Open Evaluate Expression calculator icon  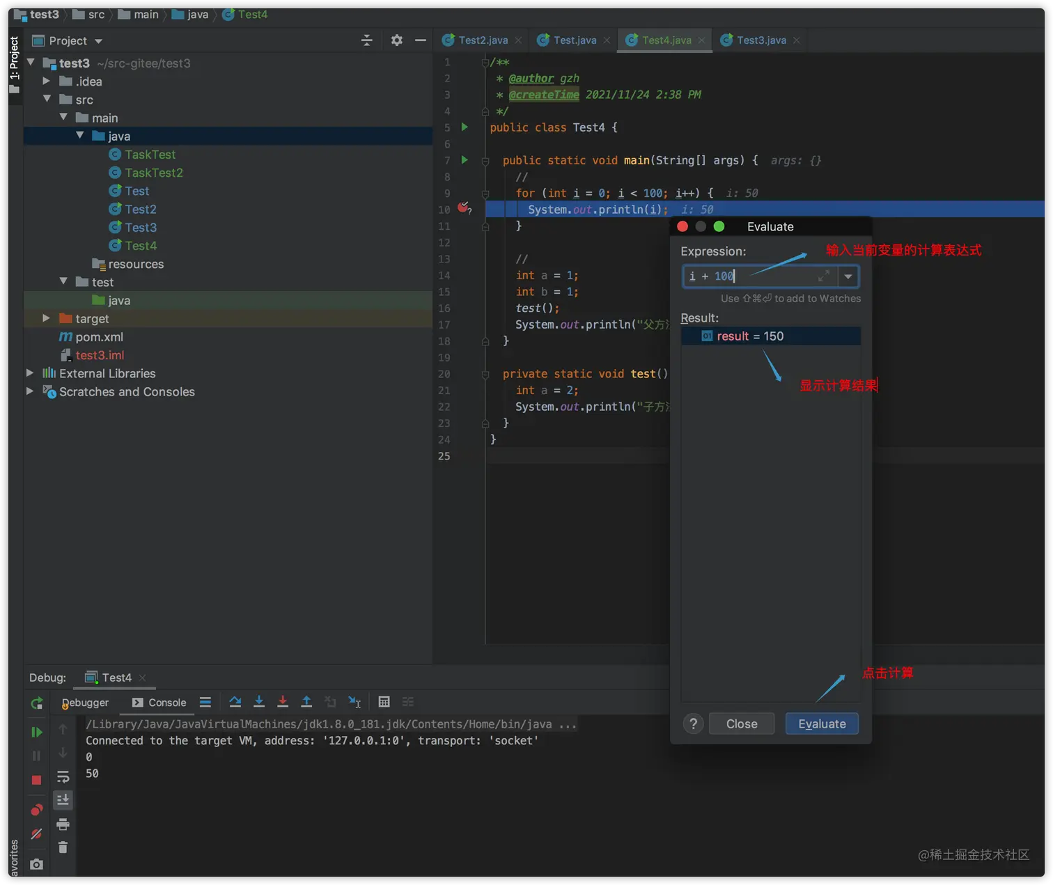point(384,702)
